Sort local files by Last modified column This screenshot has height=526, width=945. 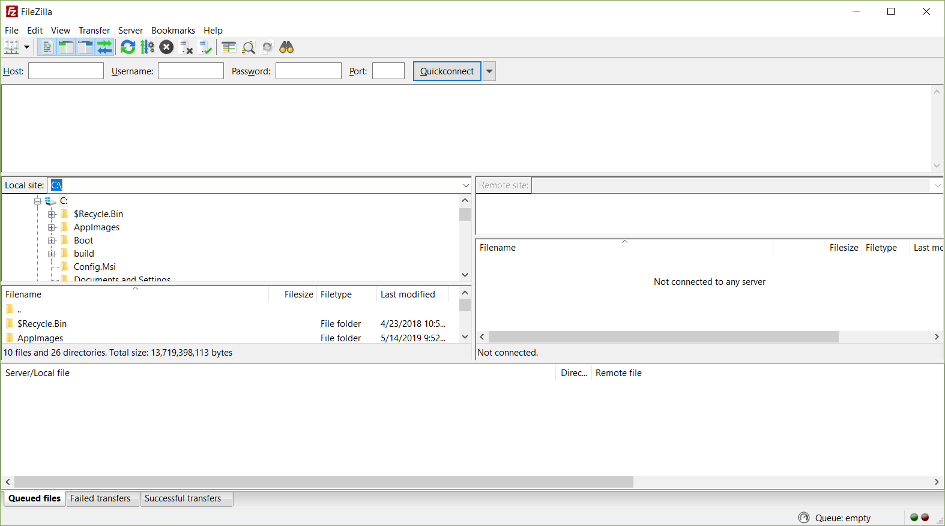tap(408, 294)
